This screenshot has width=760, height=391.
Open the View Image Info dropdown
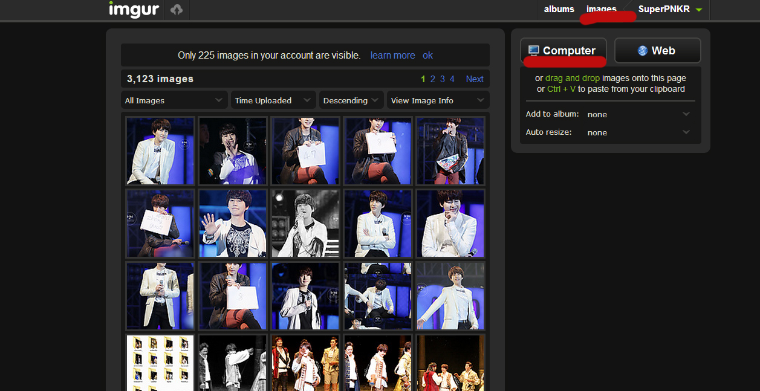438,100
